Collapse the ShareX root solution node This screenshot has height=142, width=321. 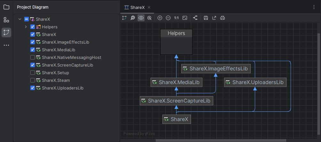(20, 19)
